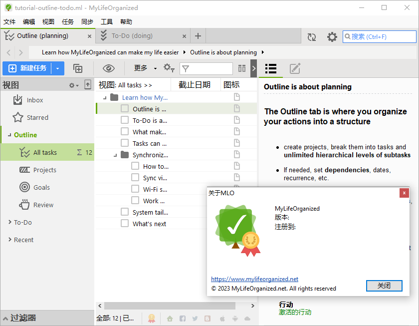The width and height of the screenshot is (419, 326).
Task: Check the Tasks can ... task checkbox
Action: 125,143
